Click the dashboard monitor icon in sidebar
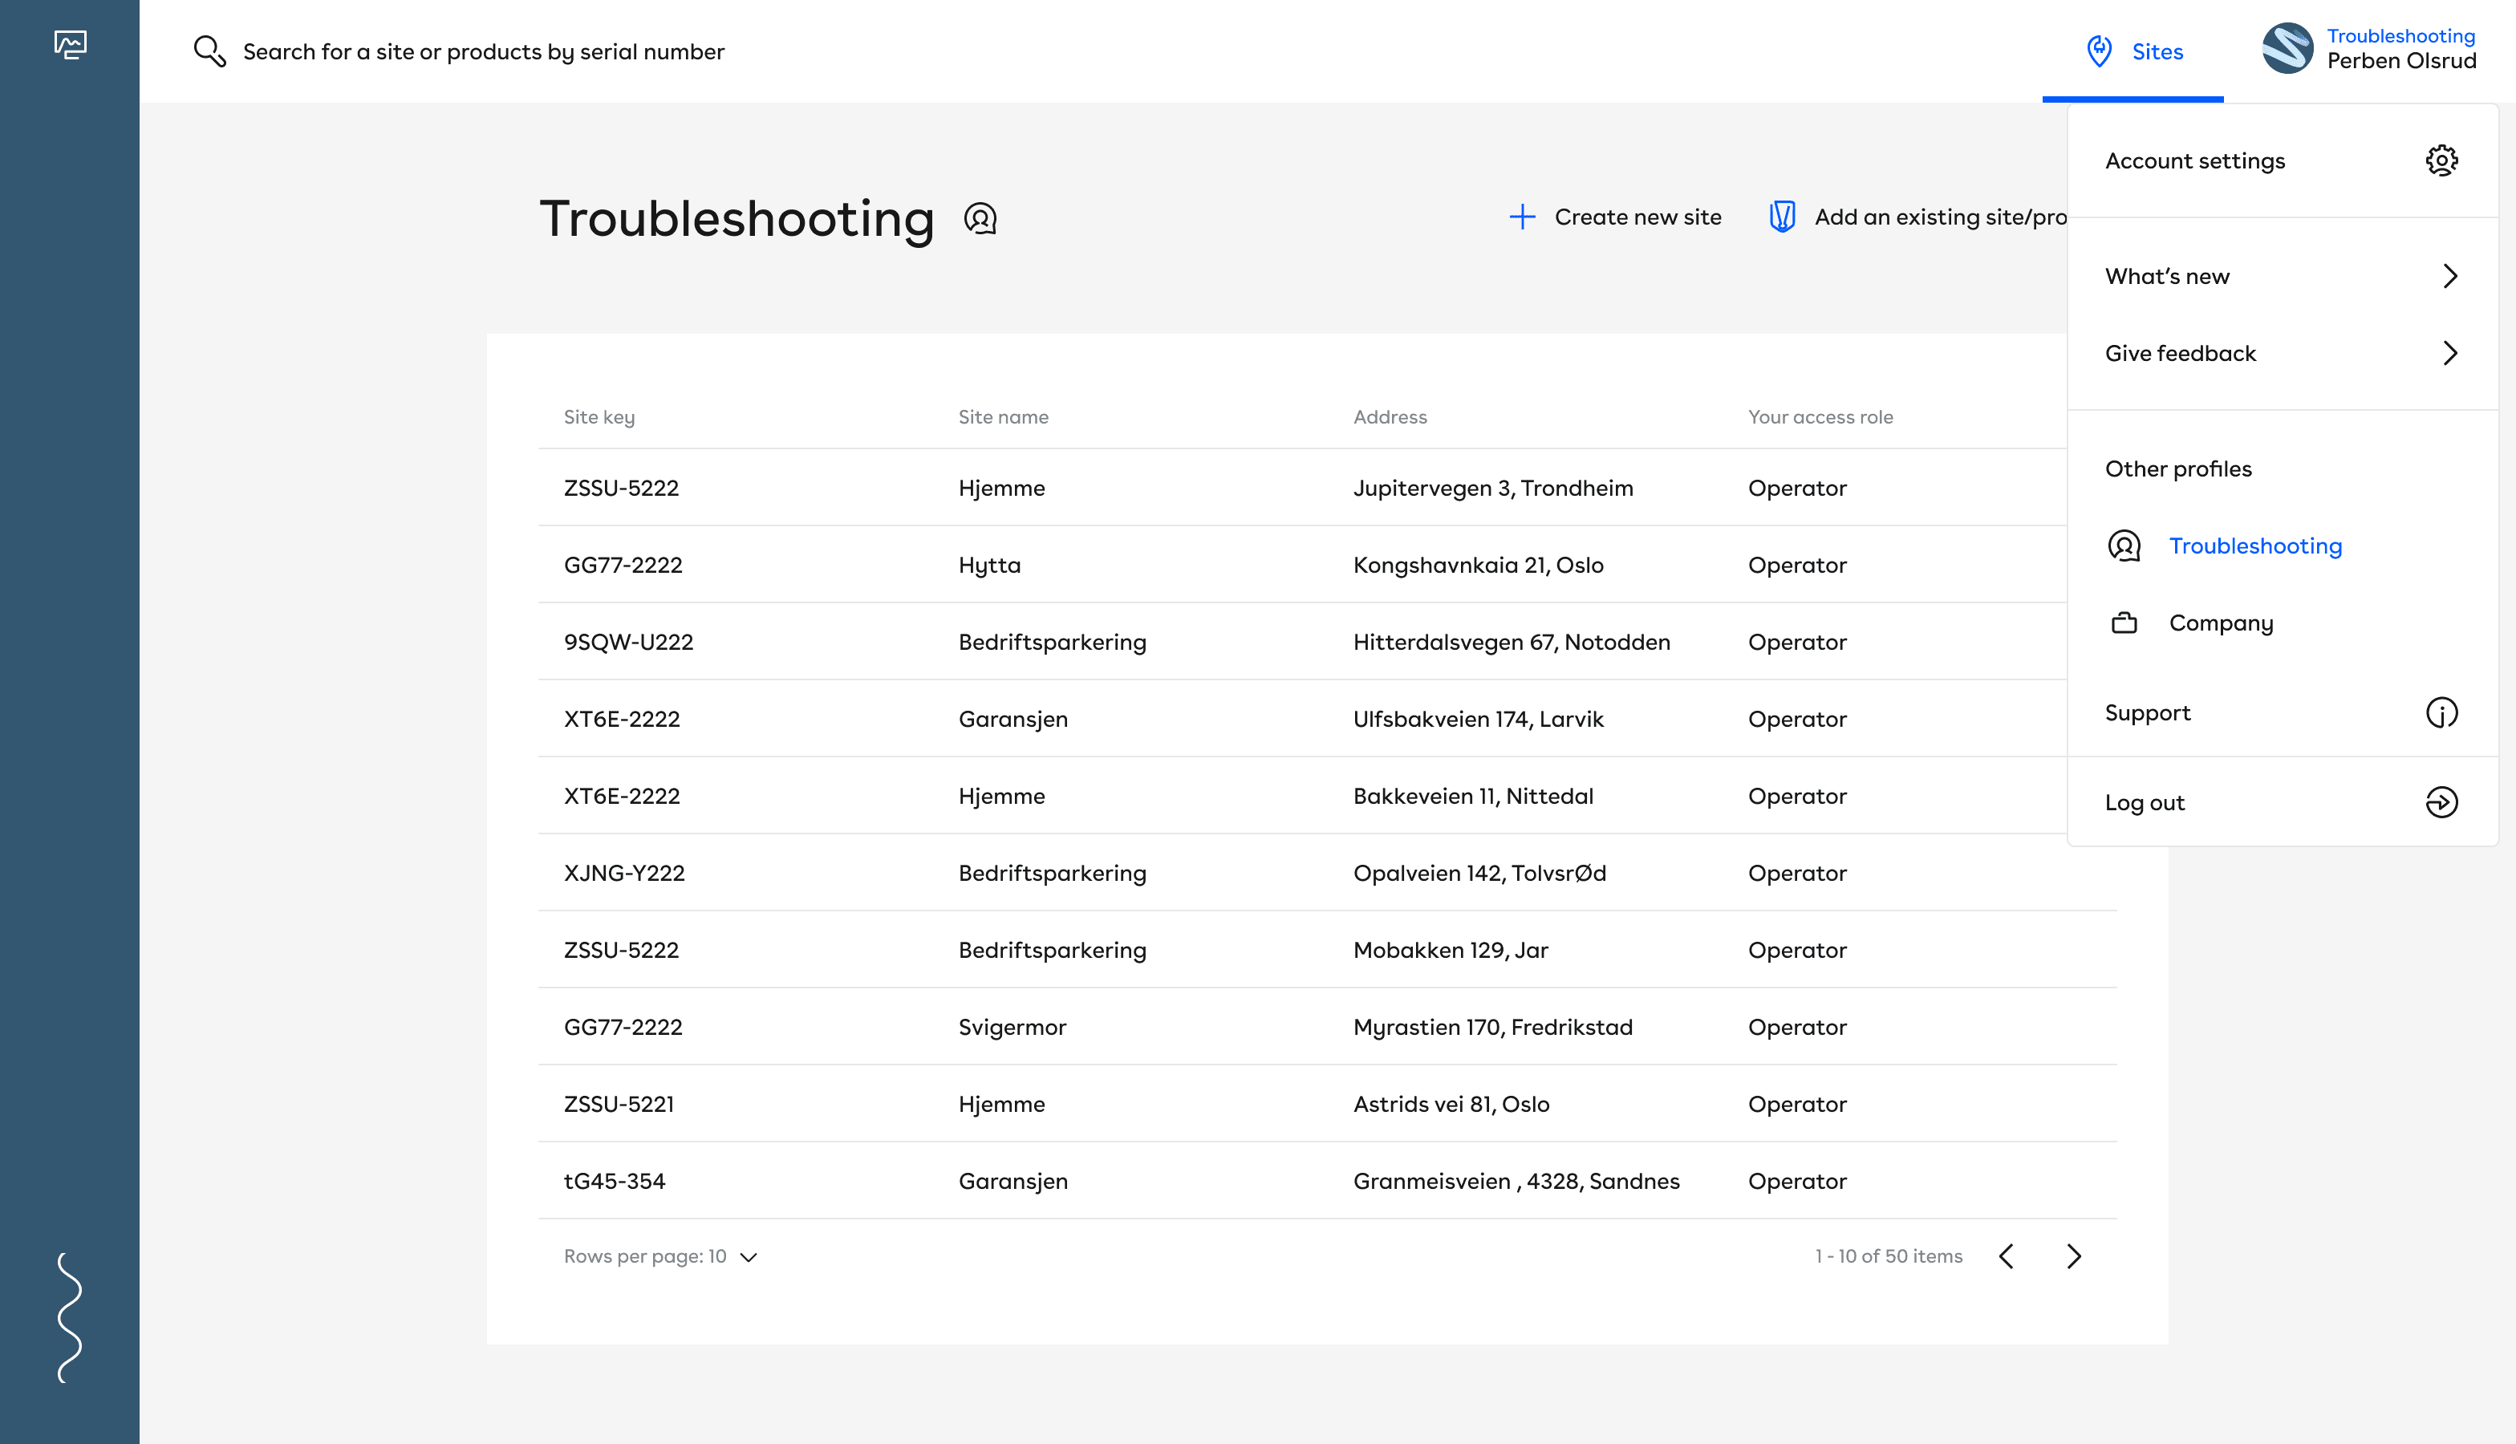 (x=71, y=45)
